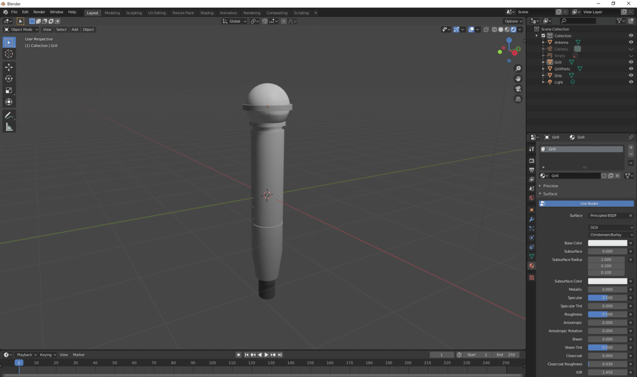The image size is (637, 377).
Task: Jump to the end frame
Action: click(x=280, y=355)
